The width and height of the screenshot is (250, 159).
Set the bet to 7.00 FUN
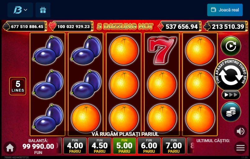[x=174, y=146]
